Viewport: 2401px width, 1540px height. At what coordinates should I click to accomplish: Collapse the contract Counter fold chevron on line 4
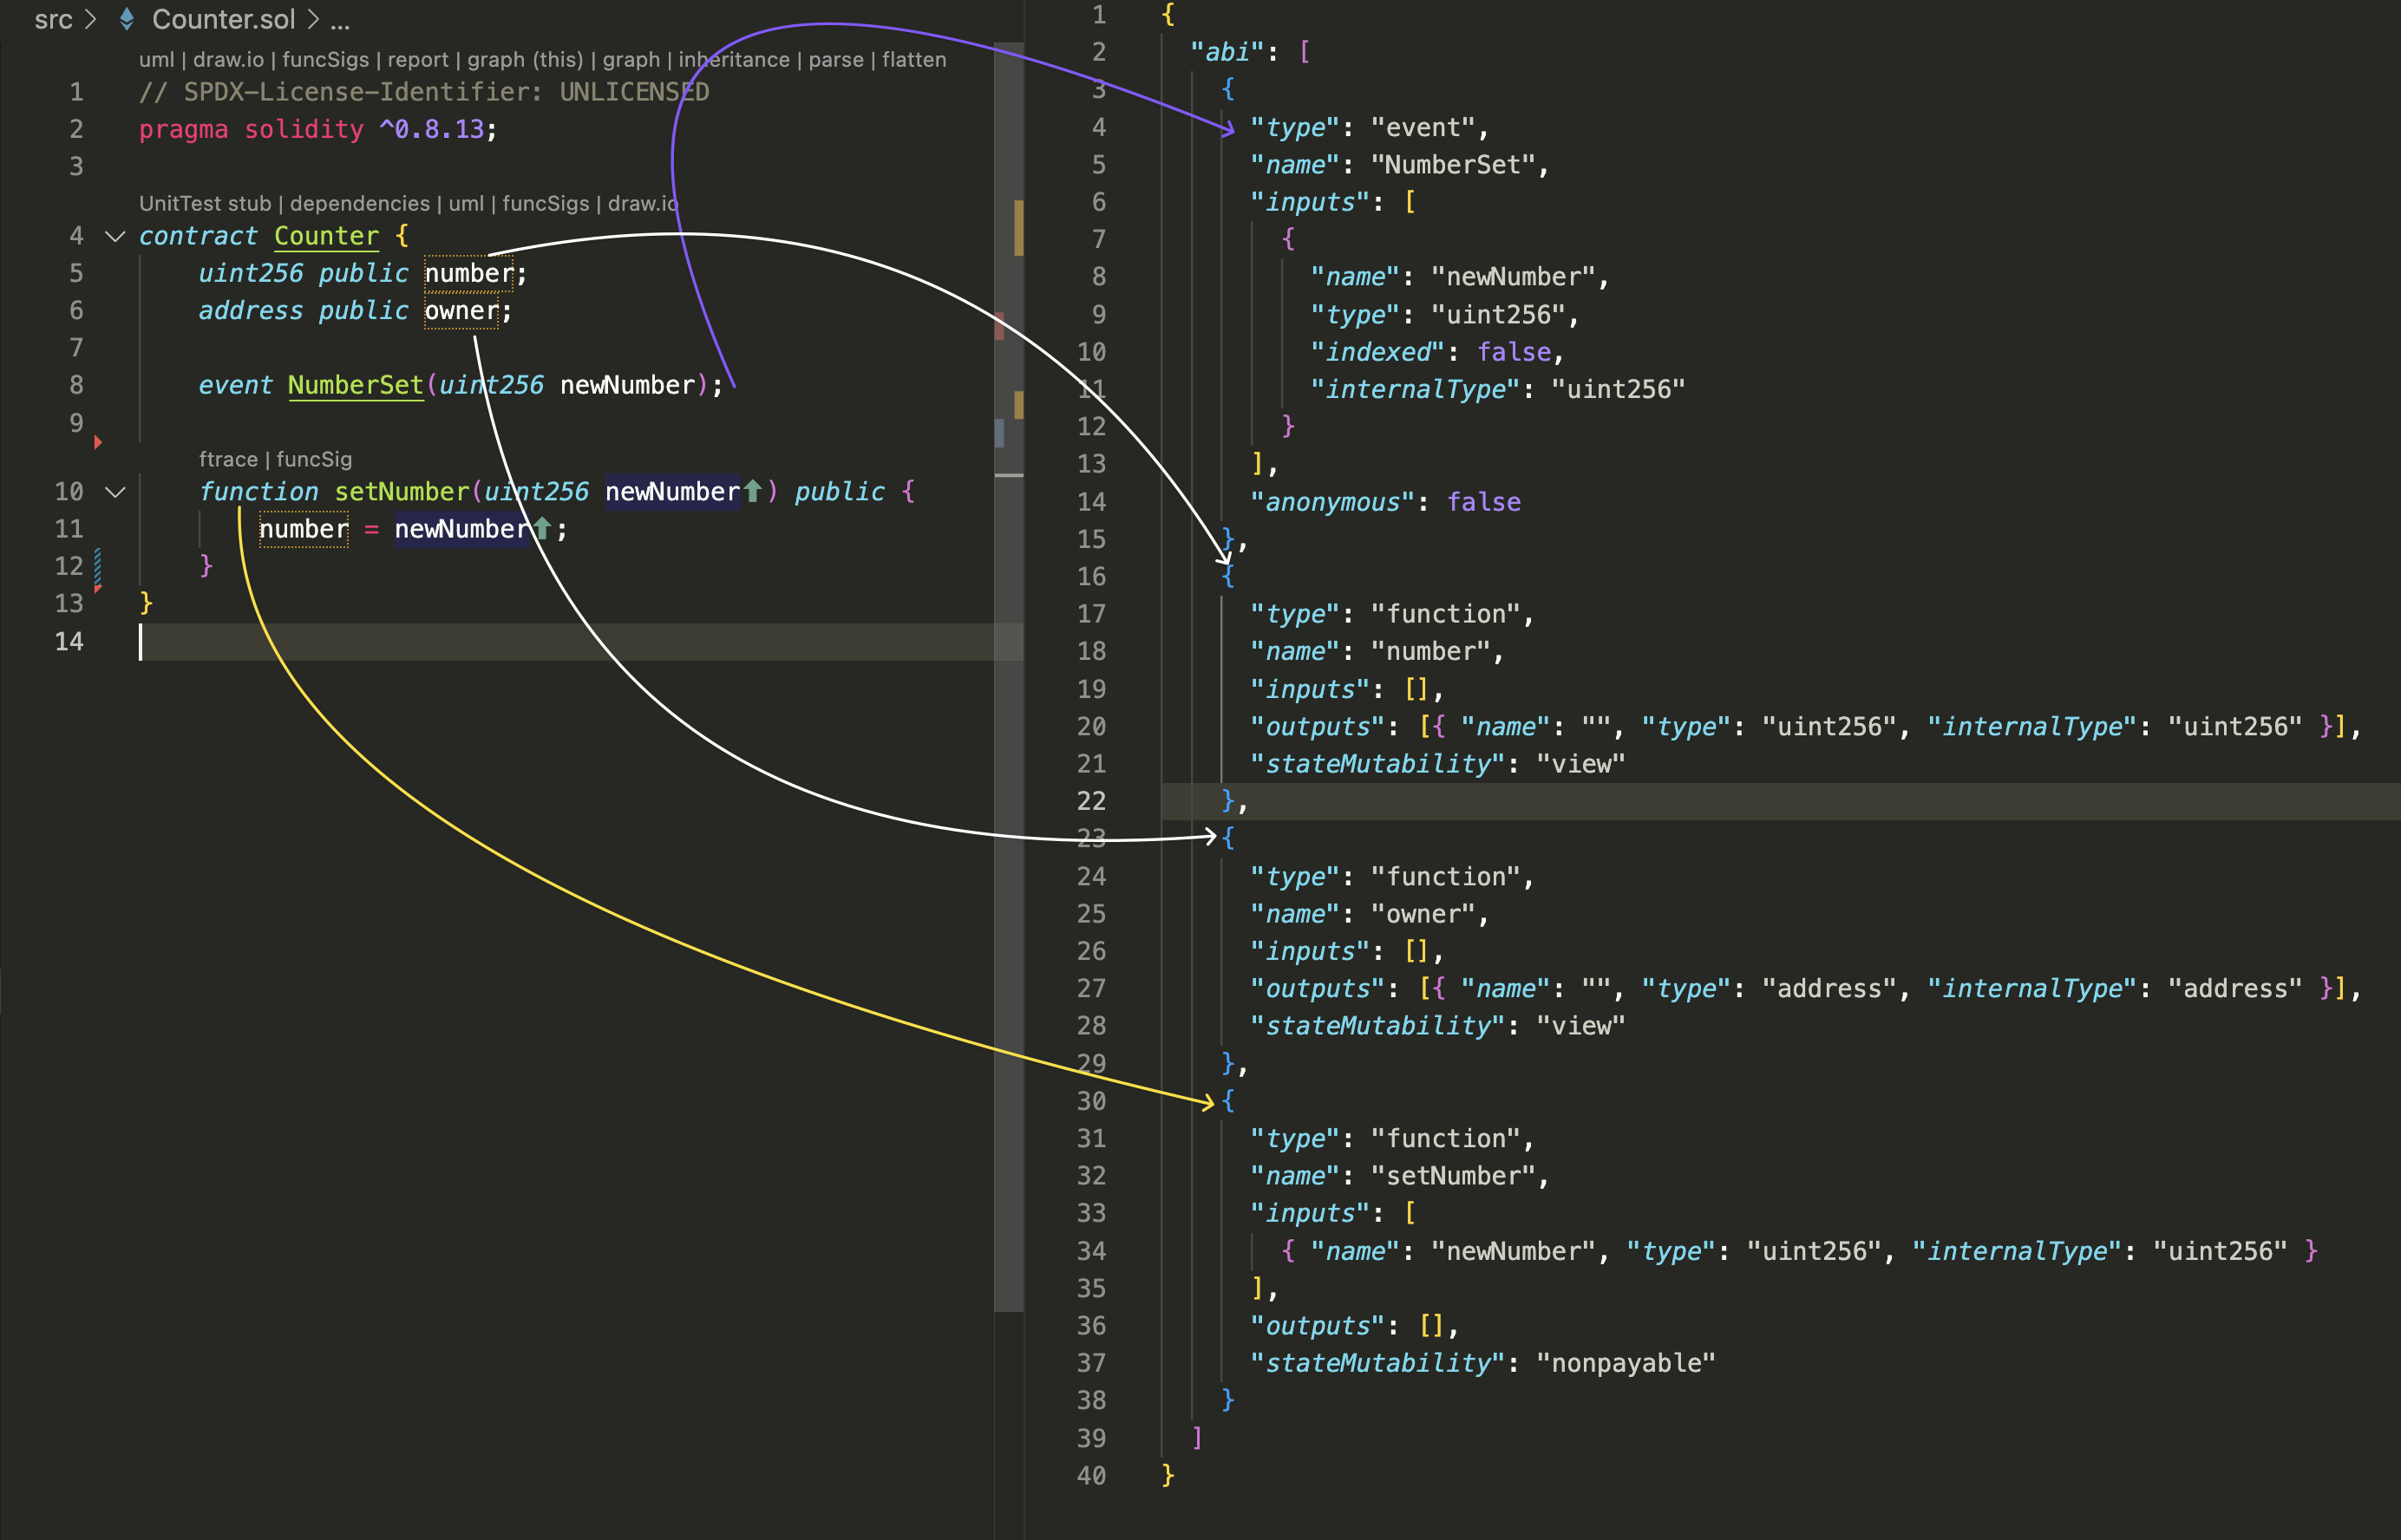(115, 237)
